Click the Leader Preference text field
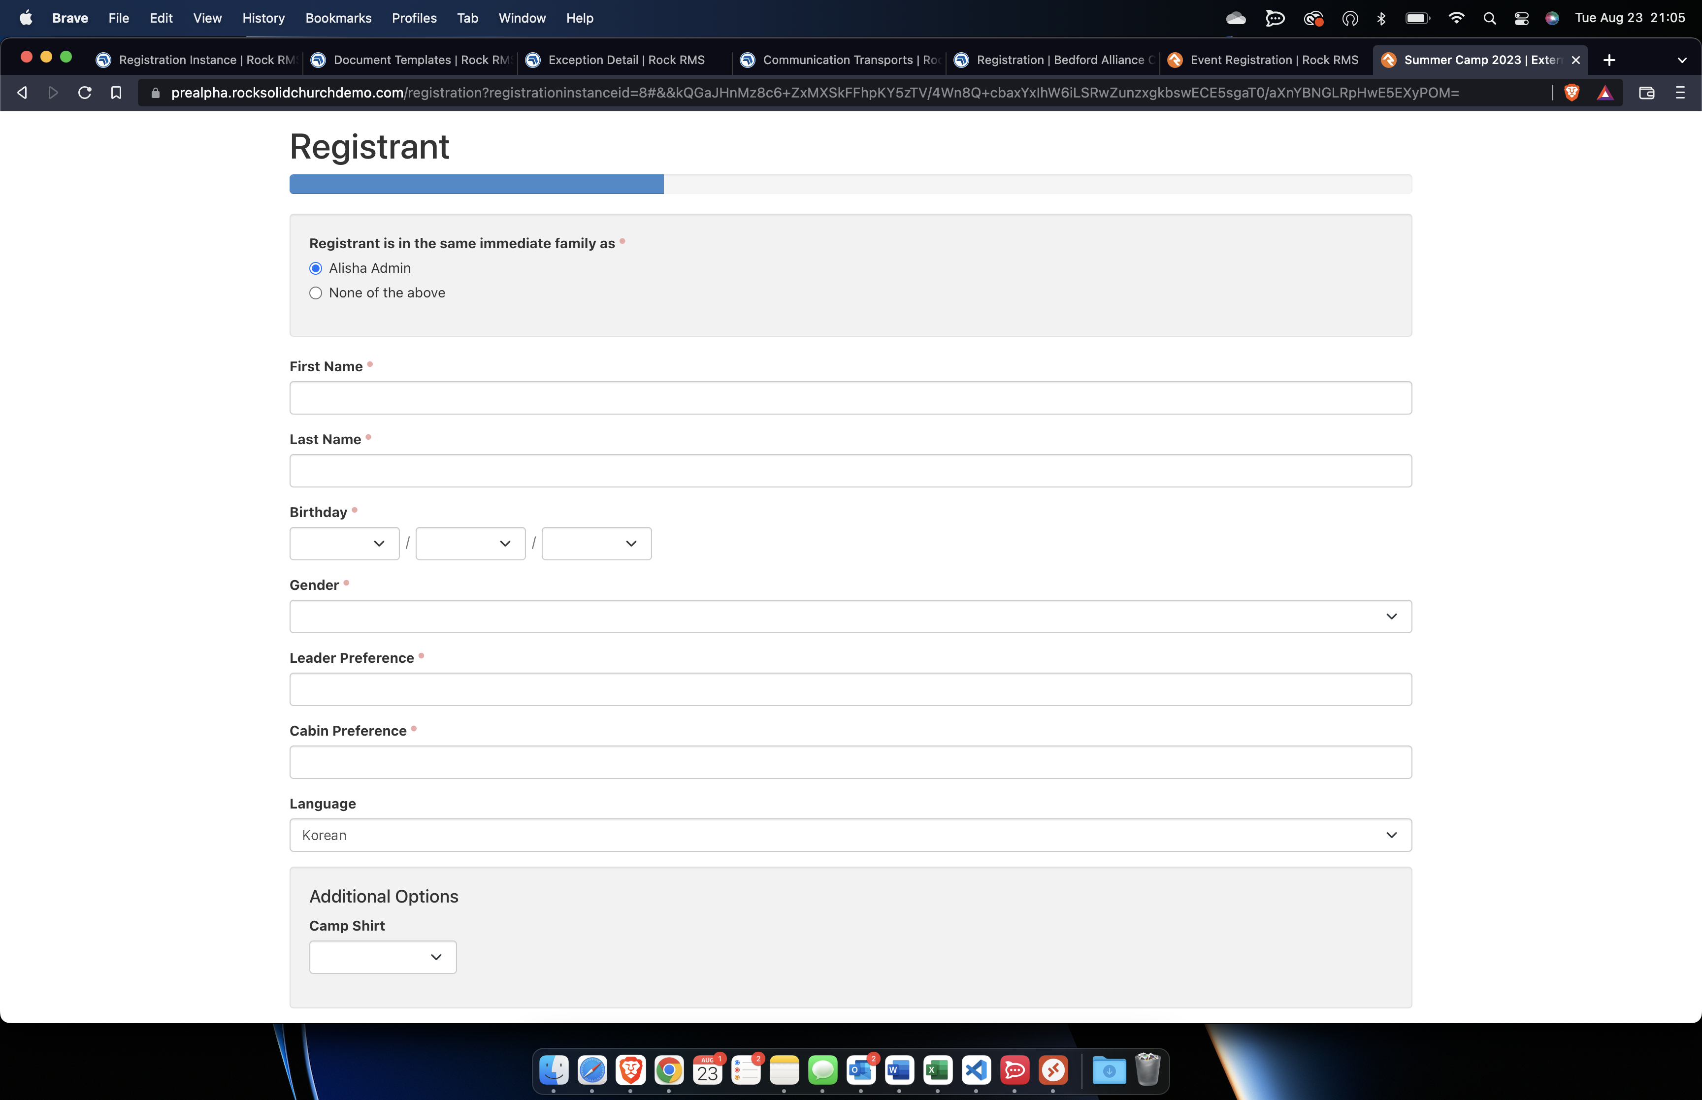The image size is (1702, 1100). click(x=850, y=689)
